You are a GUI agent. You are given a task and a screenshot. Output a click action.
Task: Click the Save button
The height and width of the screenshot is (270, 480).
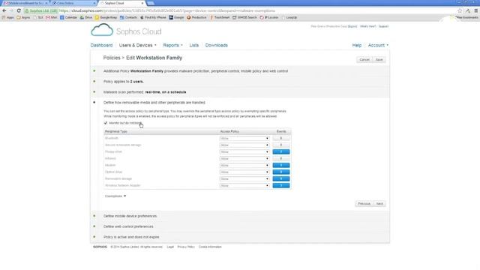point(379,60)
